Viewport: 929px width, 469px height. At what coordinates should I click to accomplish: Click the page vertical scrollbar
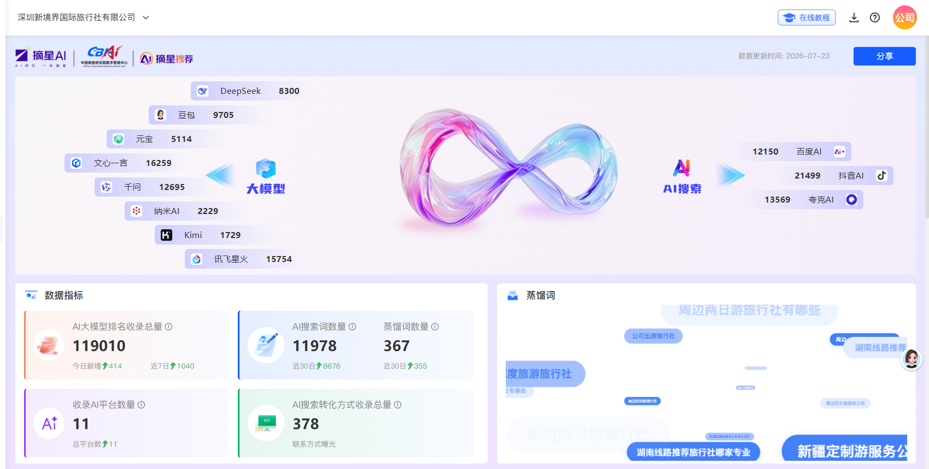pyautogui.click(x=926, y=128)
